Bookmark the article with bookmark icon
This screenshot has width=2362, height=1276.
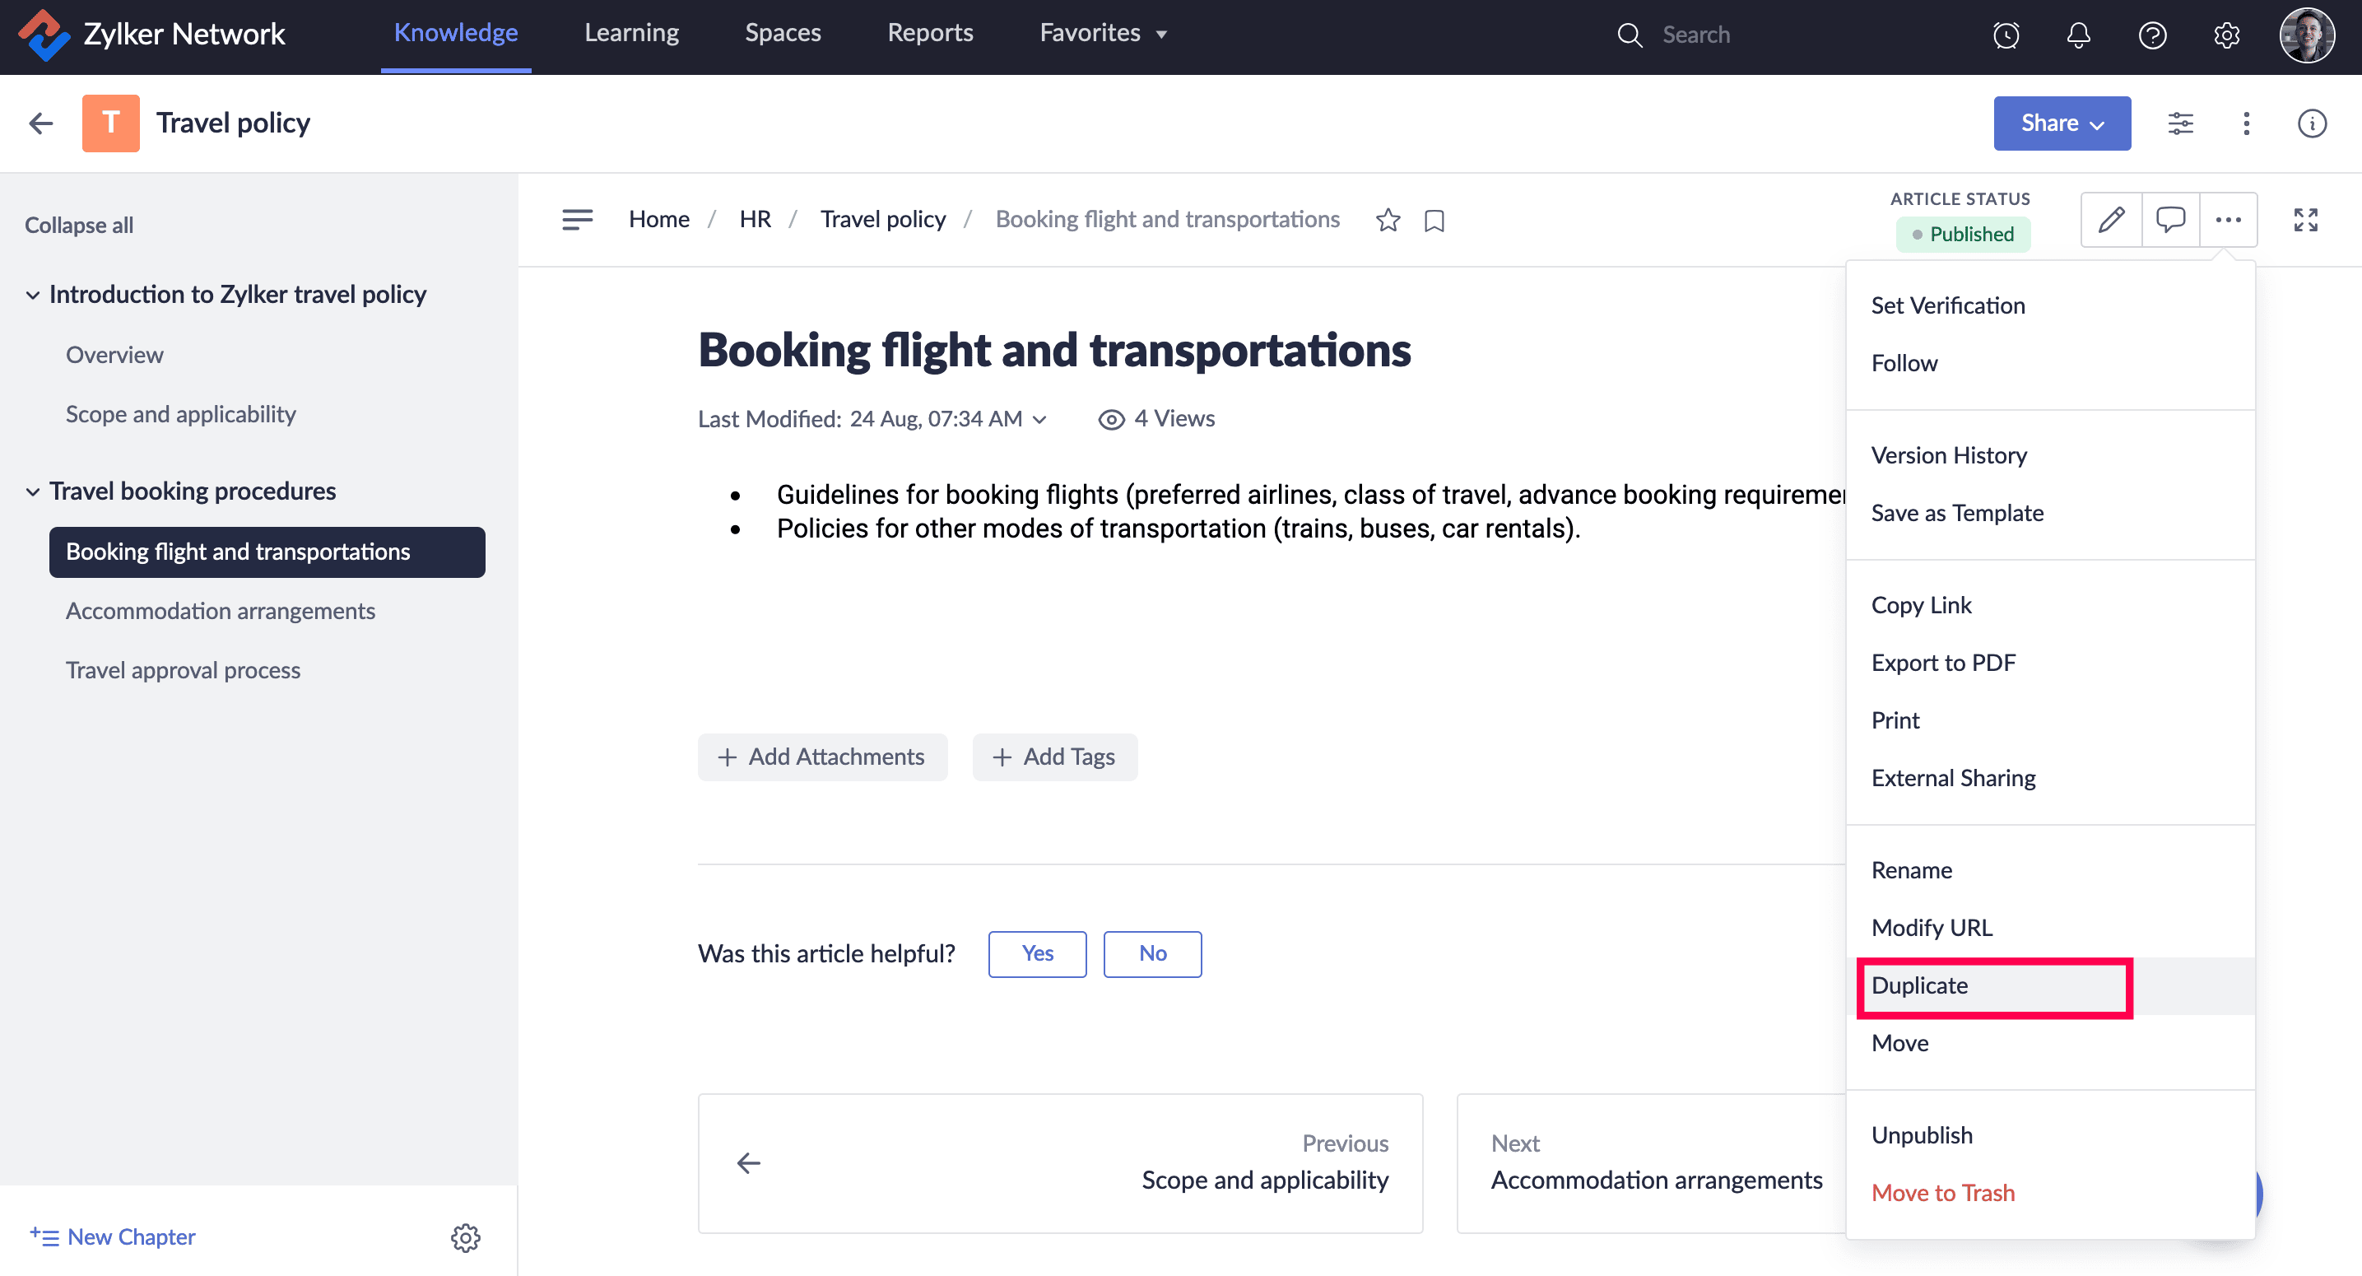tap(1434, 221)
